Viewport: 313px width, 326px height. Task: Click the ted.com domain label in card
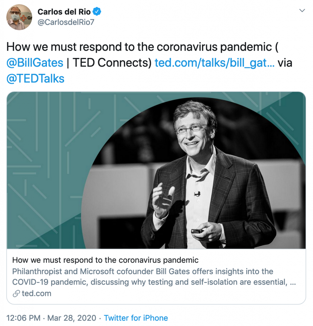pyautogui.click(x=37, y=294)
